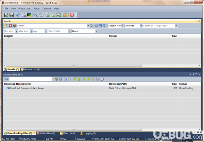Click the folder icon in Search toolbar
Viewport: 204px width, 142px height.
[x=5, y=26]
